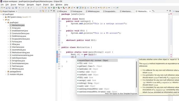
Task: Collapse All in Project Explorer
Action: coord(41,11)
